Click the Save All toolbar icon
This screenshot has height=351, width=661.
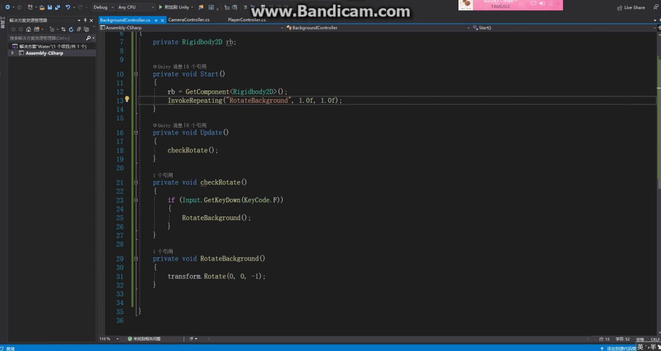57,7
